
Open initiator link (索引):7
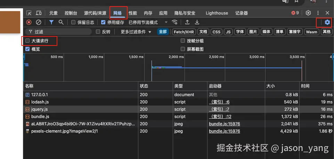(219, 109)
